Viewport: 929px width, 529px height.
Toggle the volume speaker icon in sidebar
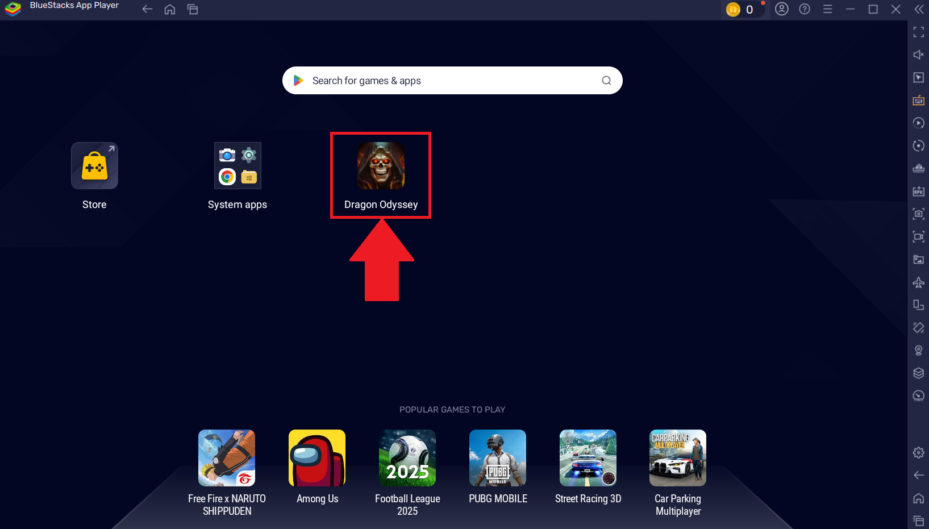click(x=918, y=55)
